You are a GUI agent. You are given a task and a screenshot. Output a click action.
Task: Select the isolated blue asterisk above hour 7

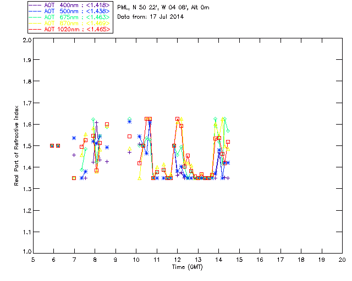[74, 138]
